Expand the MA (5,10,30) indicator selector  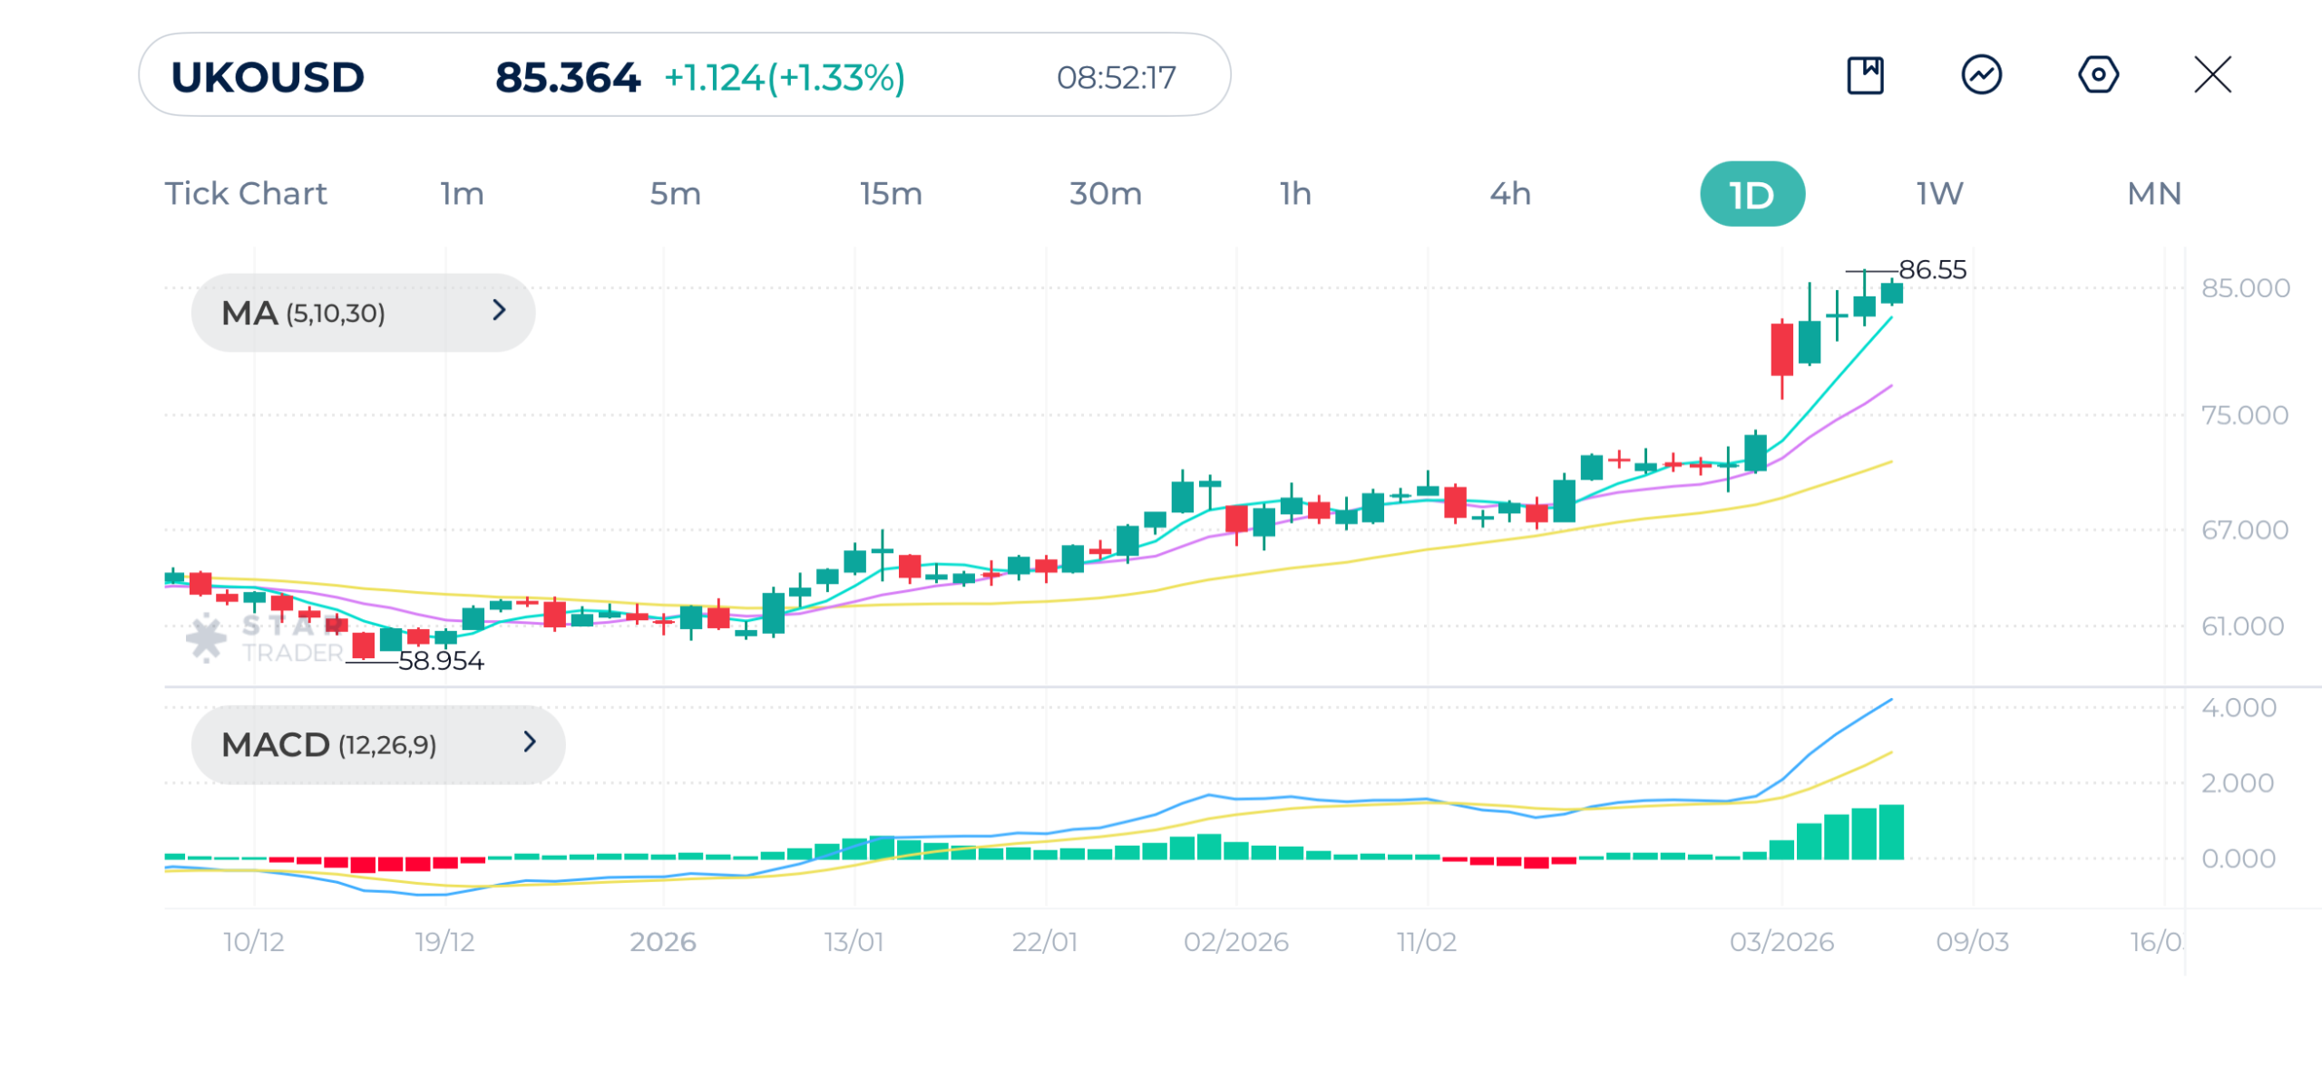point(363,313)
